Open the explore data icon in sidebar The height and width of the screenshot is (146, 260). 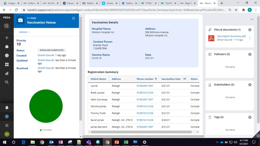coord(7,82)
